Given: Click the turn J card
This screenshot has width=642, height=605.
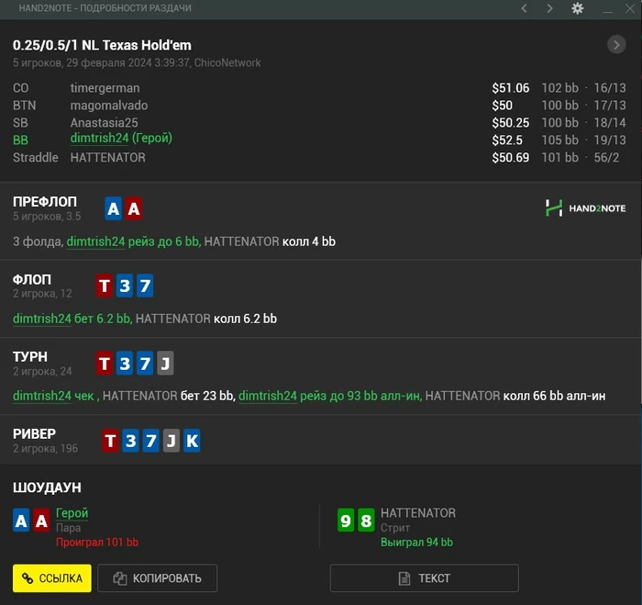Looking at the screenshot, I should coord(165,364).
